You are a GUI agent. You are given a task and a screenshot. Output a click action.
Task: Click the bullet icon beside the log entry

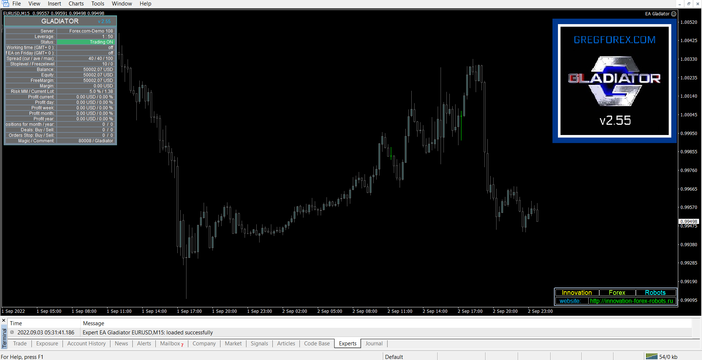click(12, 333)
